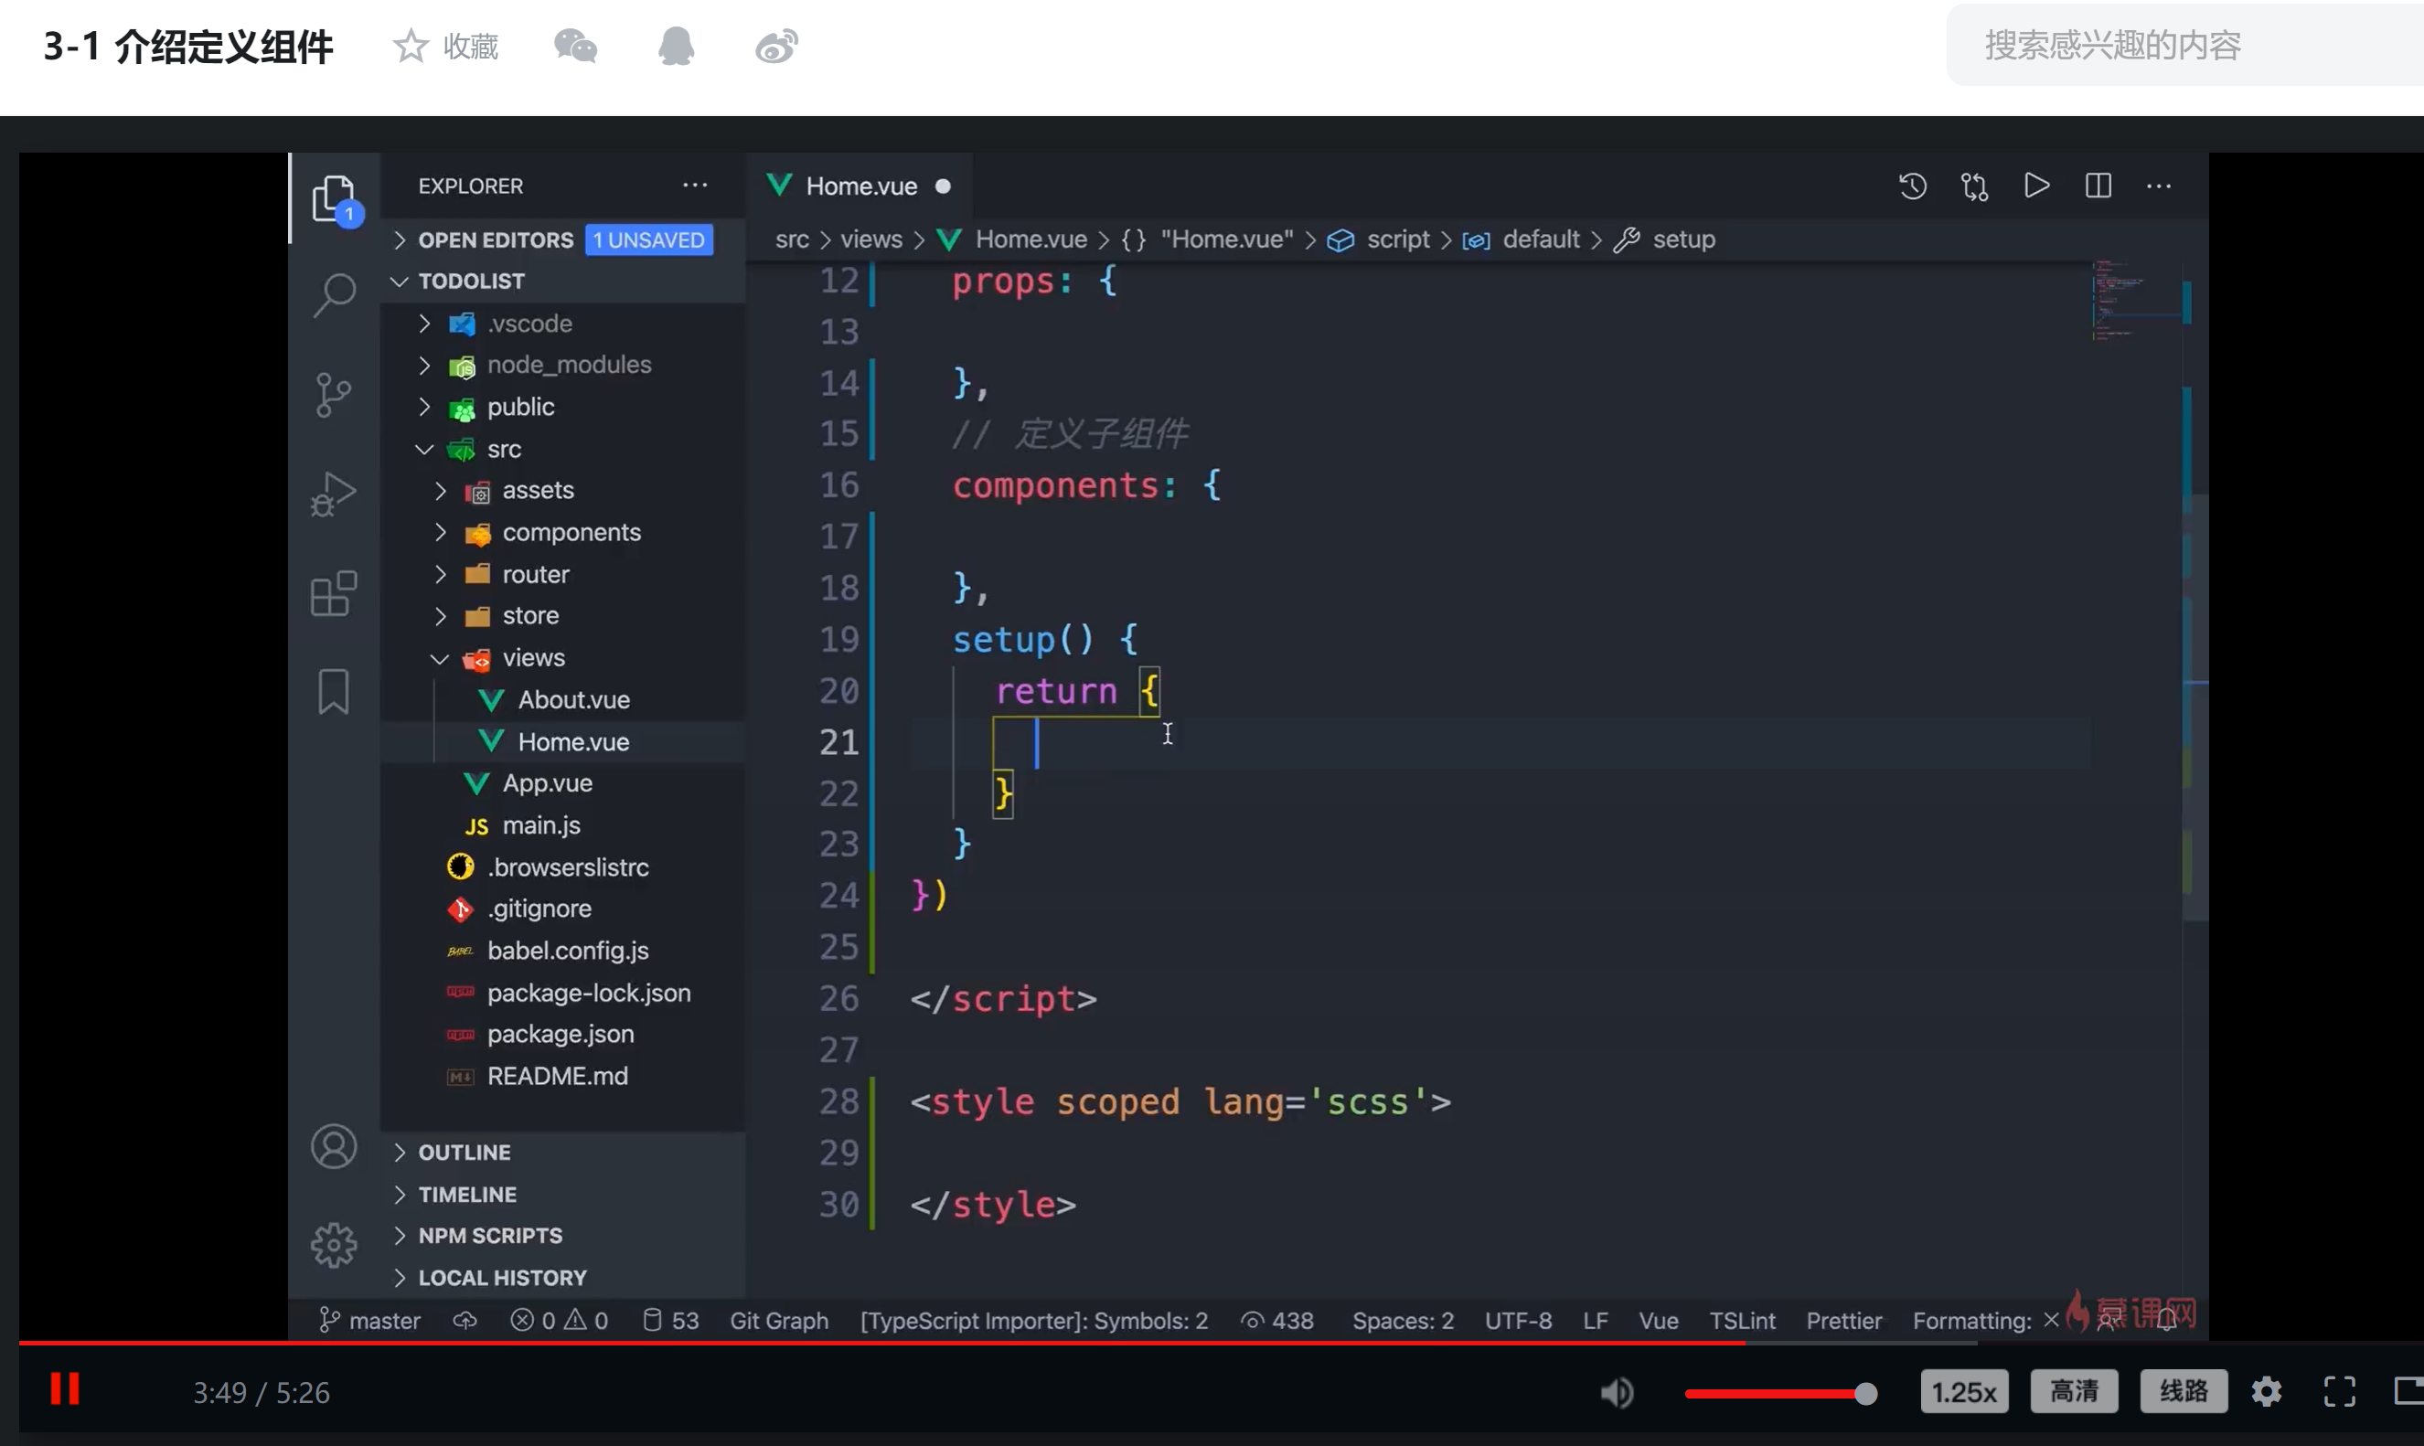2424x1446 pixels.
Task: Mute the video with the speaker icon
Action: [1616, 1392]
